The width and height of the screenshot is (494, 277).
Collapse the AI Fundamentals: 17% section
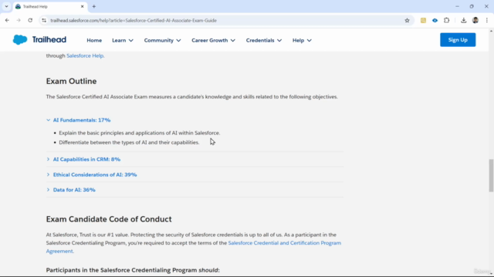tap(79, 120)
